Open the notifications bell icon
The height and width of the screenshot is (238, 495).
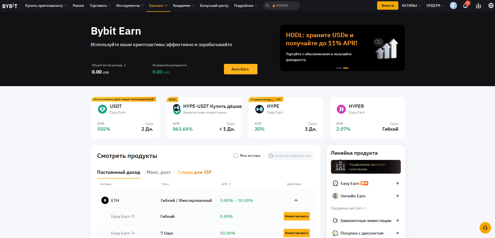465,5
